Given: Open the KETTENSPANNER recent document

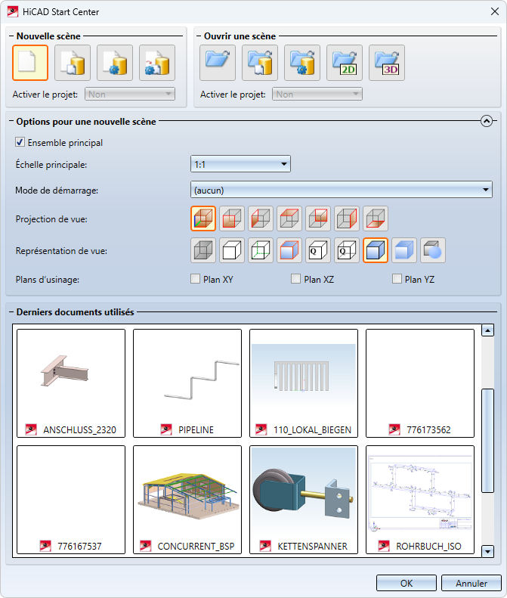Looking at the screenshot, I should click(304, 500).
